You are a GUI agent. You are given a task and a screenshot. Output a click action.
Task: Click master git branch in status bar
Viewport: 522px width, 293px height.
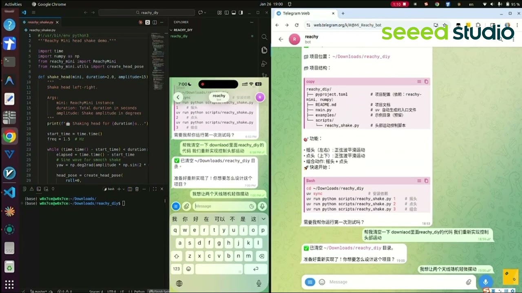tap(39, 291)
